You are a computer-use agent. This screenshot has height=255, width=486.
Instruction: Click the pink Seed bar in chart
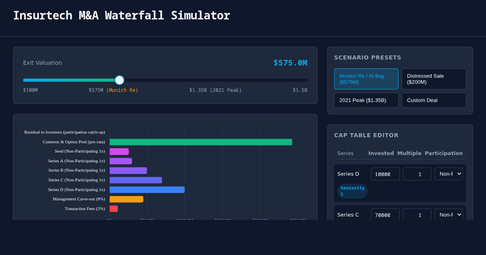[x=119, y=151]
